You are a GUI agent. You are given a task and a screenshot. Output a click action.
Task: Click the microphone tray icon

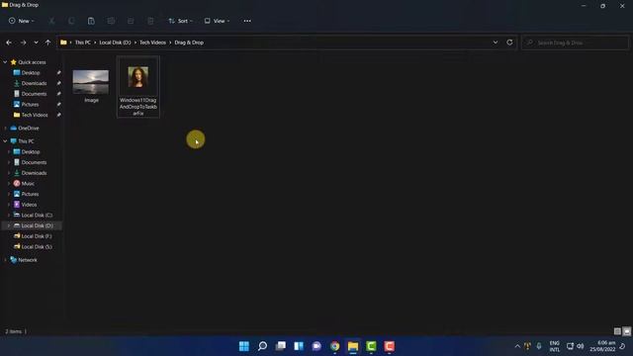(539, 346)
